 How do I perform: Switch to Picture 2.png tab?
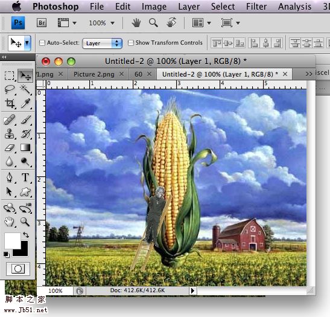pyautogui.click(x=94, y=74)
